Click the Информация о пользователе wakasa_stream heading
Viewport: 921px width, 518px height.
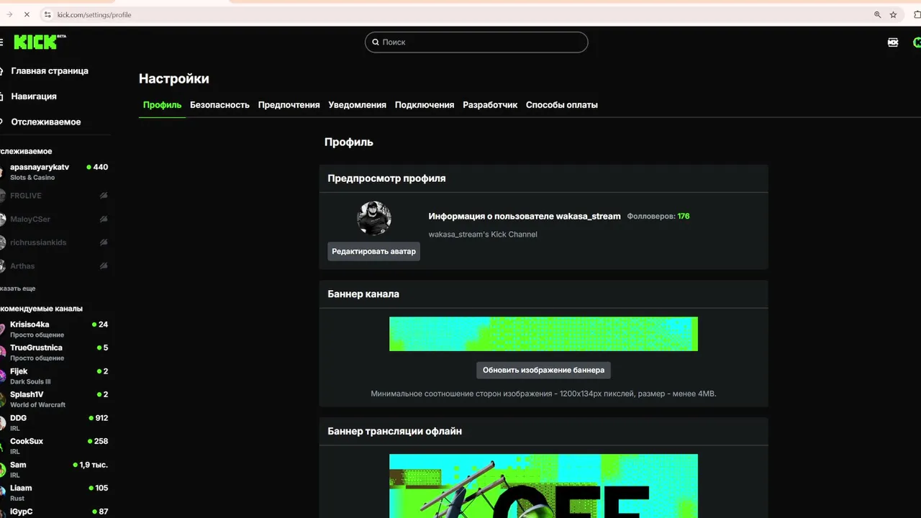[525, 216]
